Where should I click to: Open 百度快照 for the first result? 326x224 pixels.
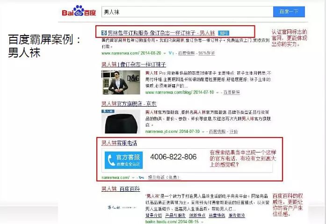pos(186,53)
